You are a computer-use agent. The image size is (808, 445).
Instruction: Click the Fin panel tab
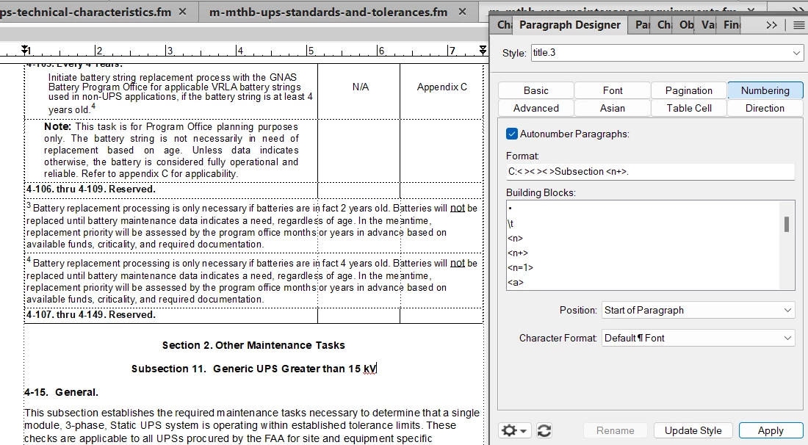pyautogui.click(x=731, y=25)
